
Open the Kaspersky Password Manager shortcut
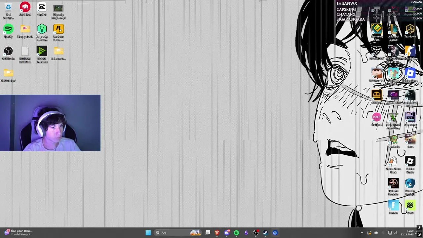click(x=42, y=33)
